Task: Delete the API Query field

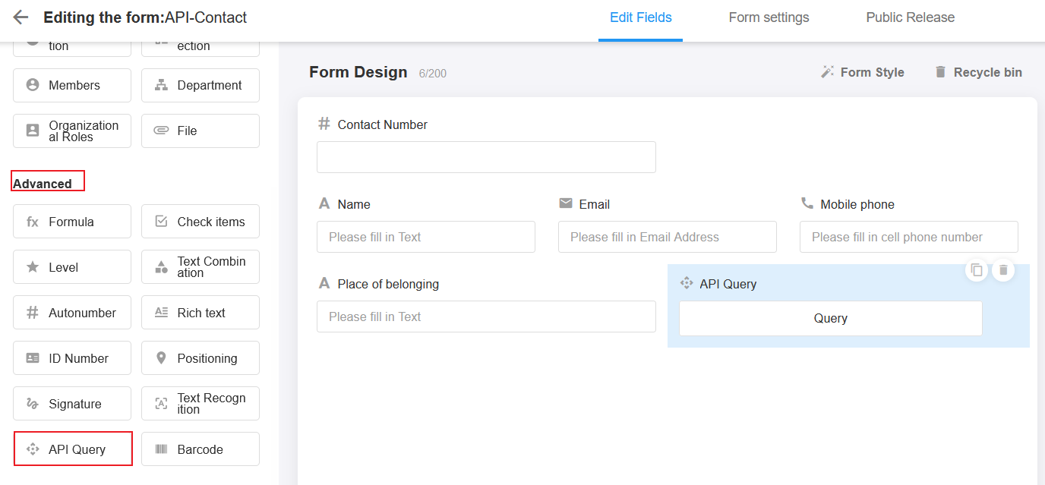Action: pyautogui.click(x=1003, y=270)
